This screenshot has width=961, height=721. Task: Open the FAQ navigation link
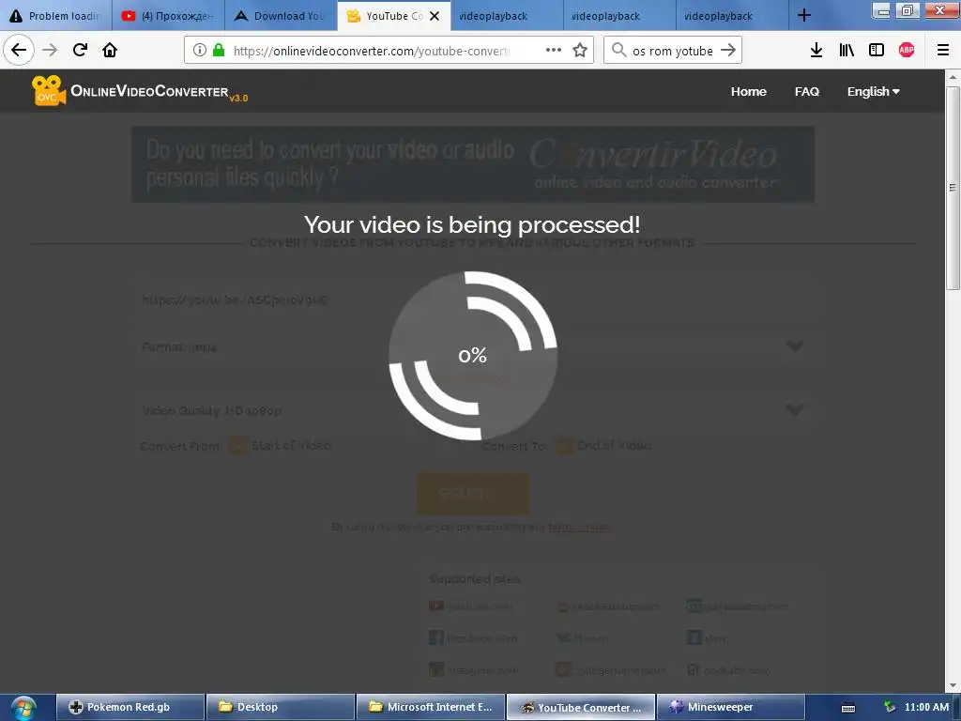click(x=806, y=91)
